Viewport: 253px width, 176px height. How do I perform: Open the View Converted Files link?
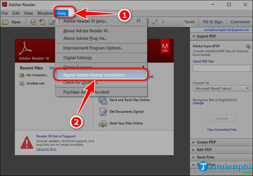(222, 130)
